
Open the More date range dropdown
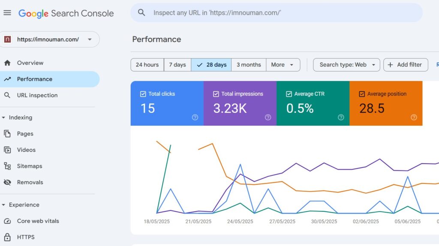[x=283, y=65]
